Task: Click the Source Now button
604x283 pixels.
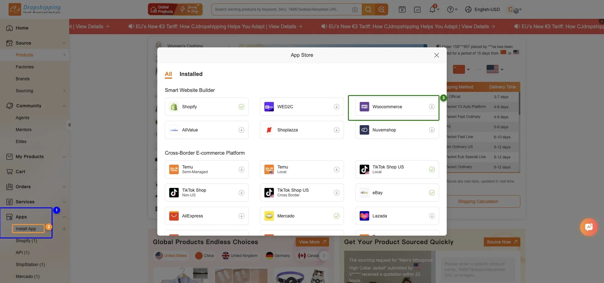Action: tap(502, 242)
